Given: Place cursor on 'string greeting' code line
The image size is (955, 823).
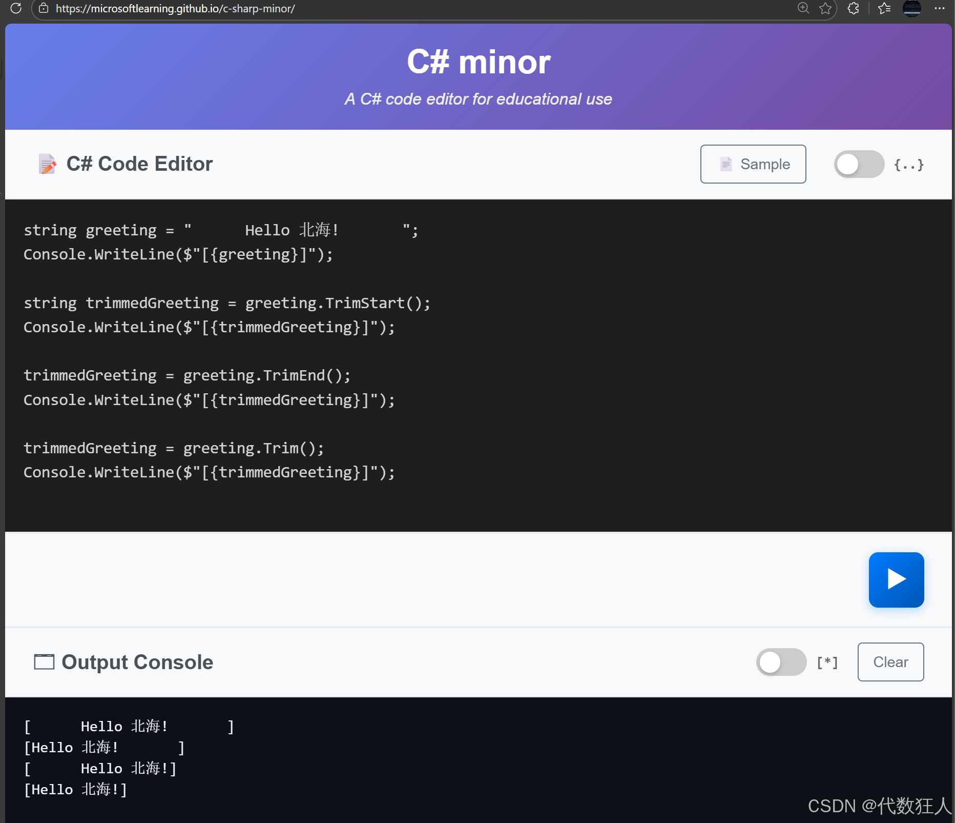Looking at the screenshot, I should (x=221, y=230).
